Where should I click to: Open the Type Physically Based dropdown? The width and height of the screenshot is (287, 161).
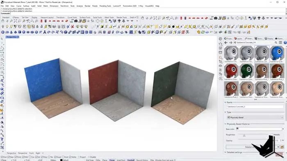(x=255, y=118)
